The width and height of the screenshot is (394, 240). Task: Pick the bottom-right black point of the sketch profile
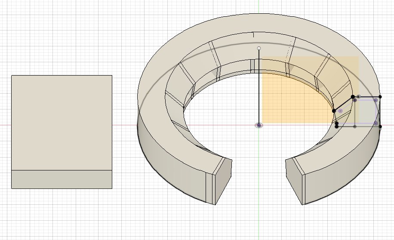(x=380, y=127)
